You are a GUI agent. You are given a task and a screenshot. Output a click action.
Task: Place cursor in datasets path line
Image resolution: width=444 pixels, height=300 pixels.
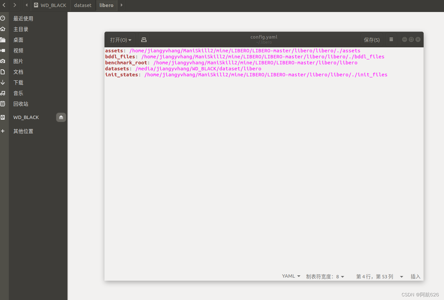(198, 69)
